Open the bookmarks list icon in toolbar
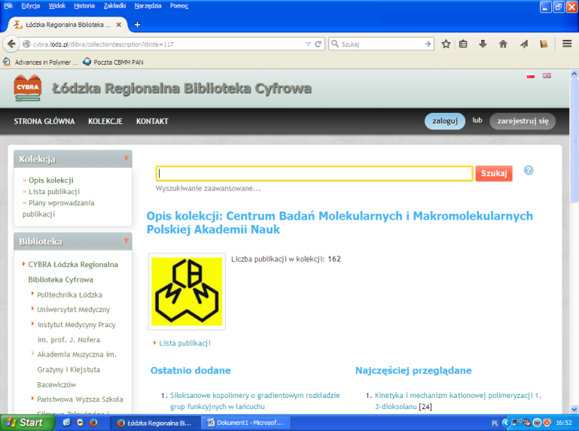Image resolution: width=579 pixels, height=431 pixels. [463, 44]
